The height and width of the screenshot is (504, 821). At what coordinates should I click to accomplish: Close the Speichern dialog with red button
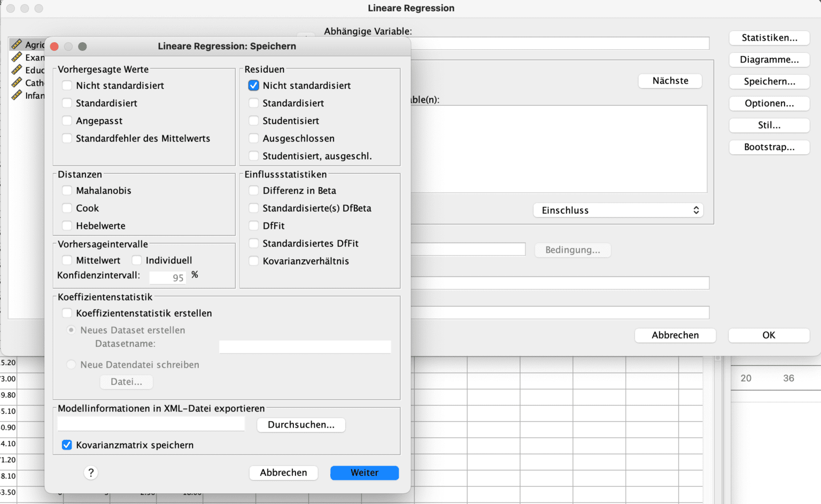(55, 46)
